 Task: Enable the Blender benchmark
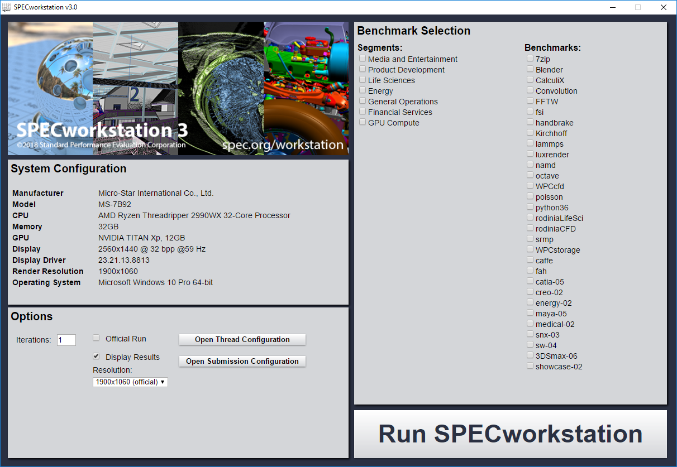pyautogui.click(x=530, y=69)
